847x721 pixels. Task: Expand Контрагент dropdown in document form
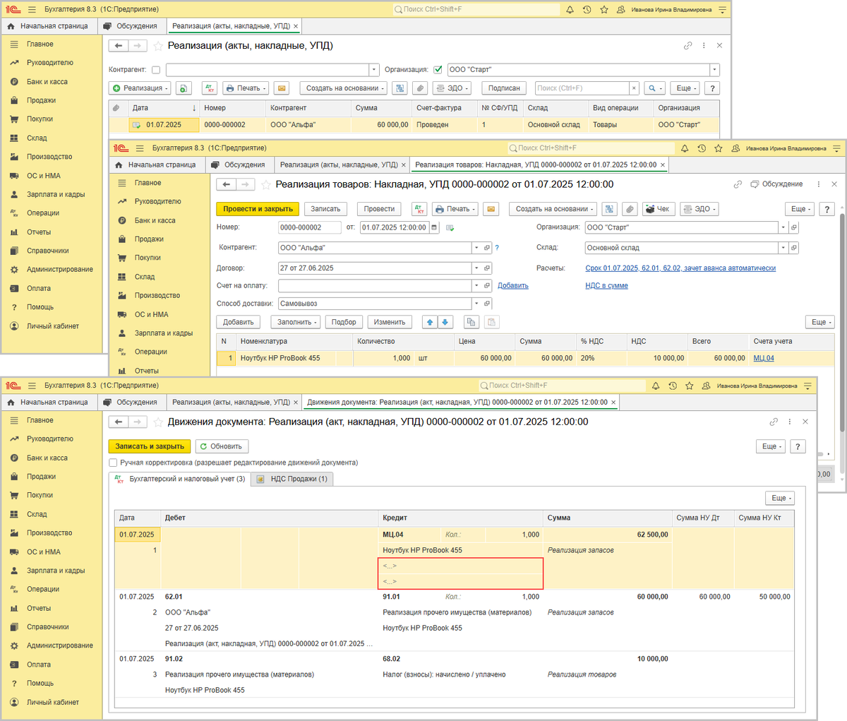tap(477, 248)
